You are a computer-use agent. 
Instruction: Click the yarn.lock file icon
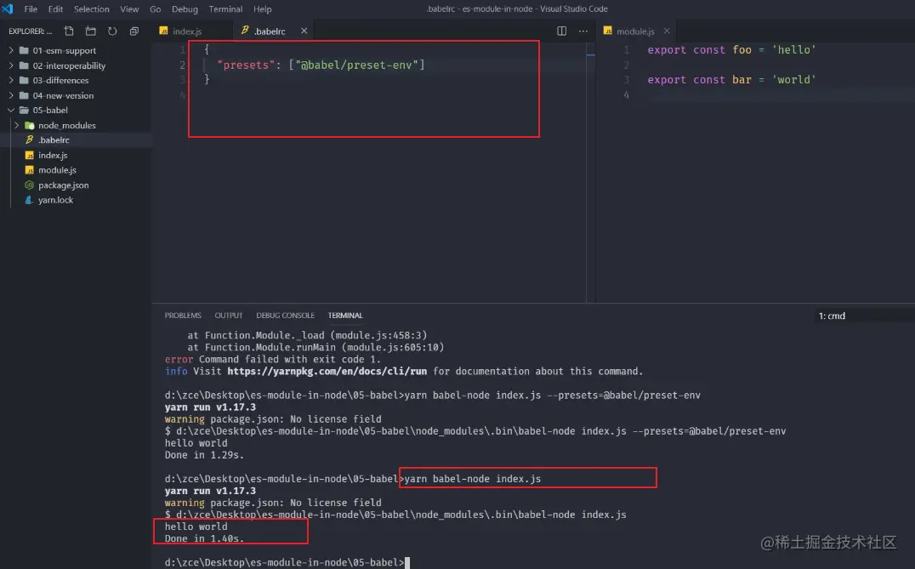[29, 200]
